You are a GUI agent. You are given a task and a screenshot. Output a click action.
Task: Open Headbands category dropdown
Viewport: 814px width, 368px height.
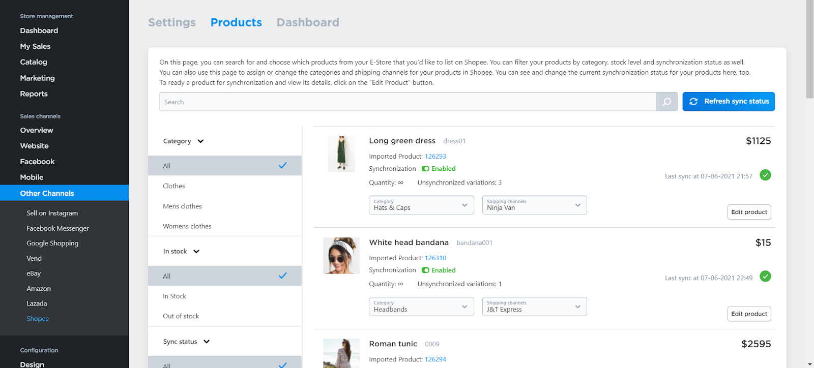(x=421, y=306)
